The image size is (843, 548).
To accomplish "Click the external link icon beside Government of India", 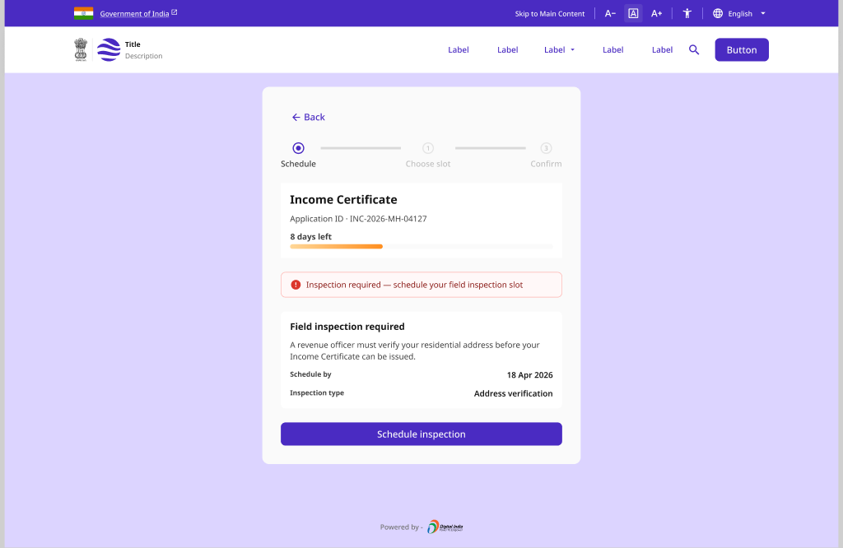I will coord(175,12).
